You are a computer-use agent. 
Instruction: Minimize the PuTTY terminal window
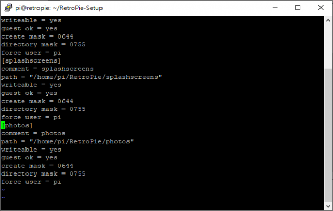click(x=275, y=8)
